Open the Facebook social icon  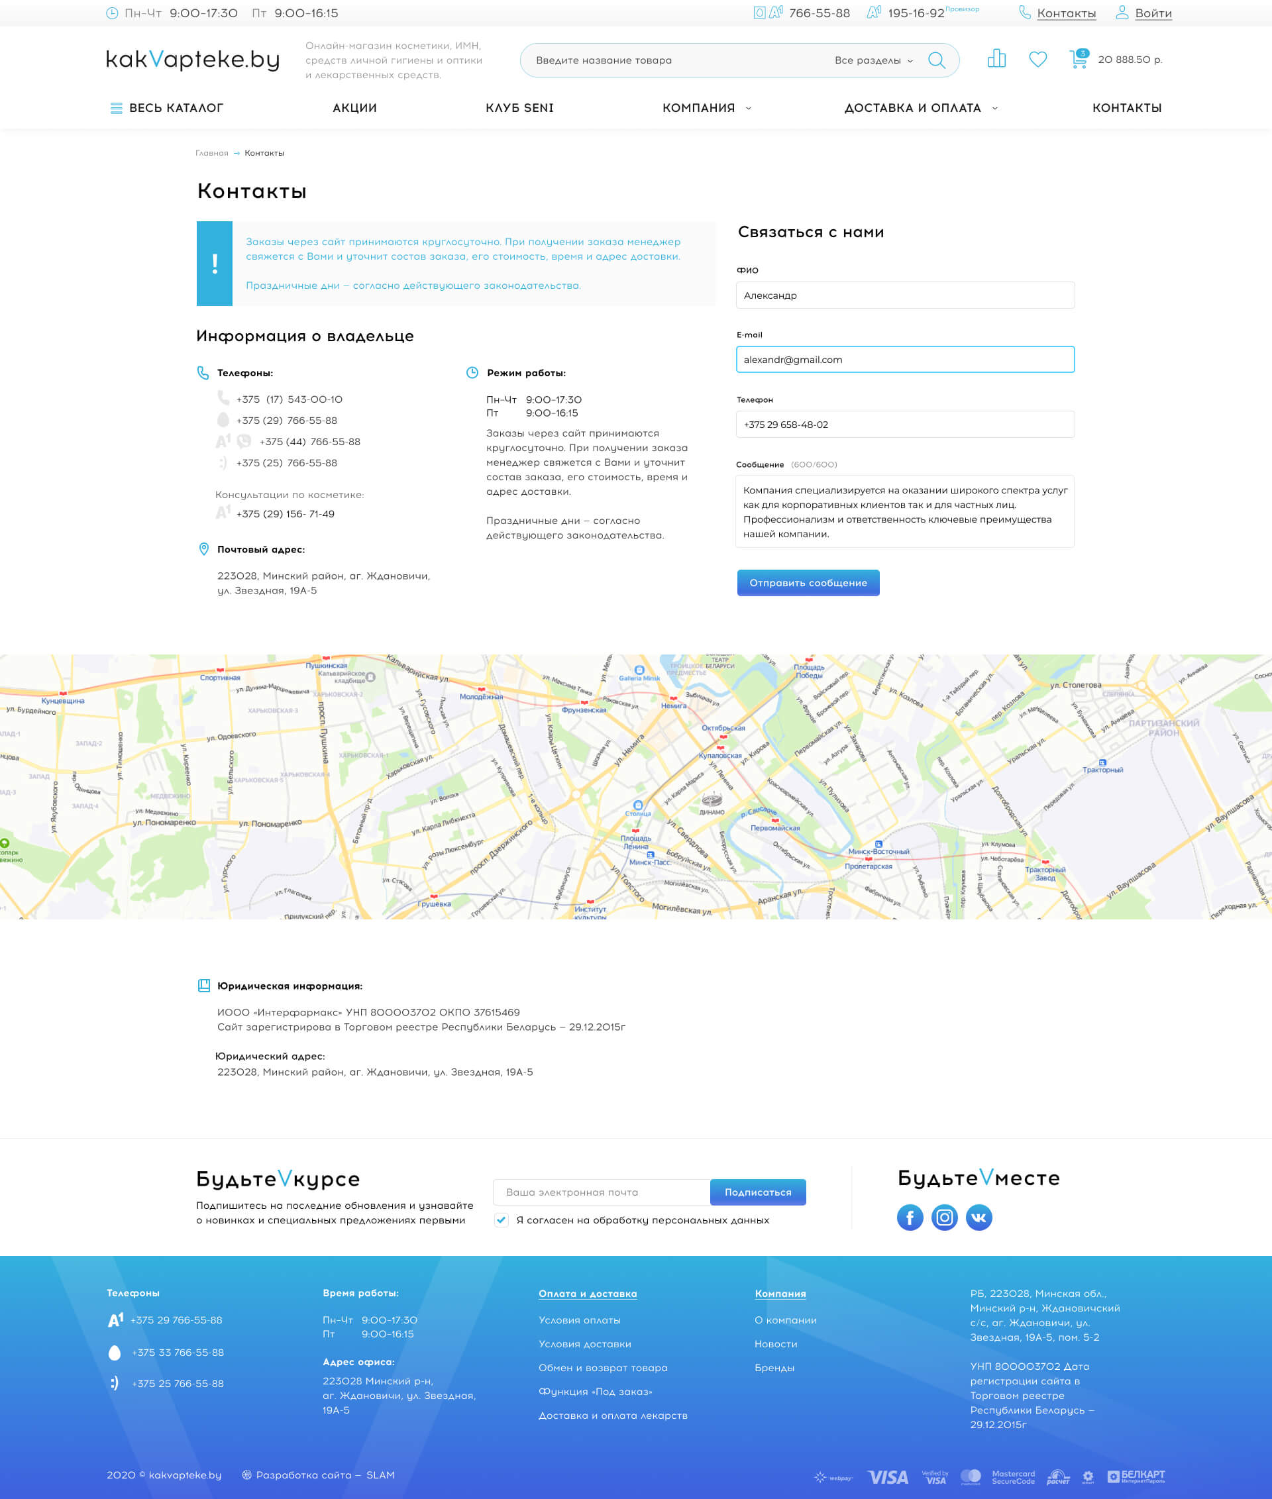coord(910,1217)
